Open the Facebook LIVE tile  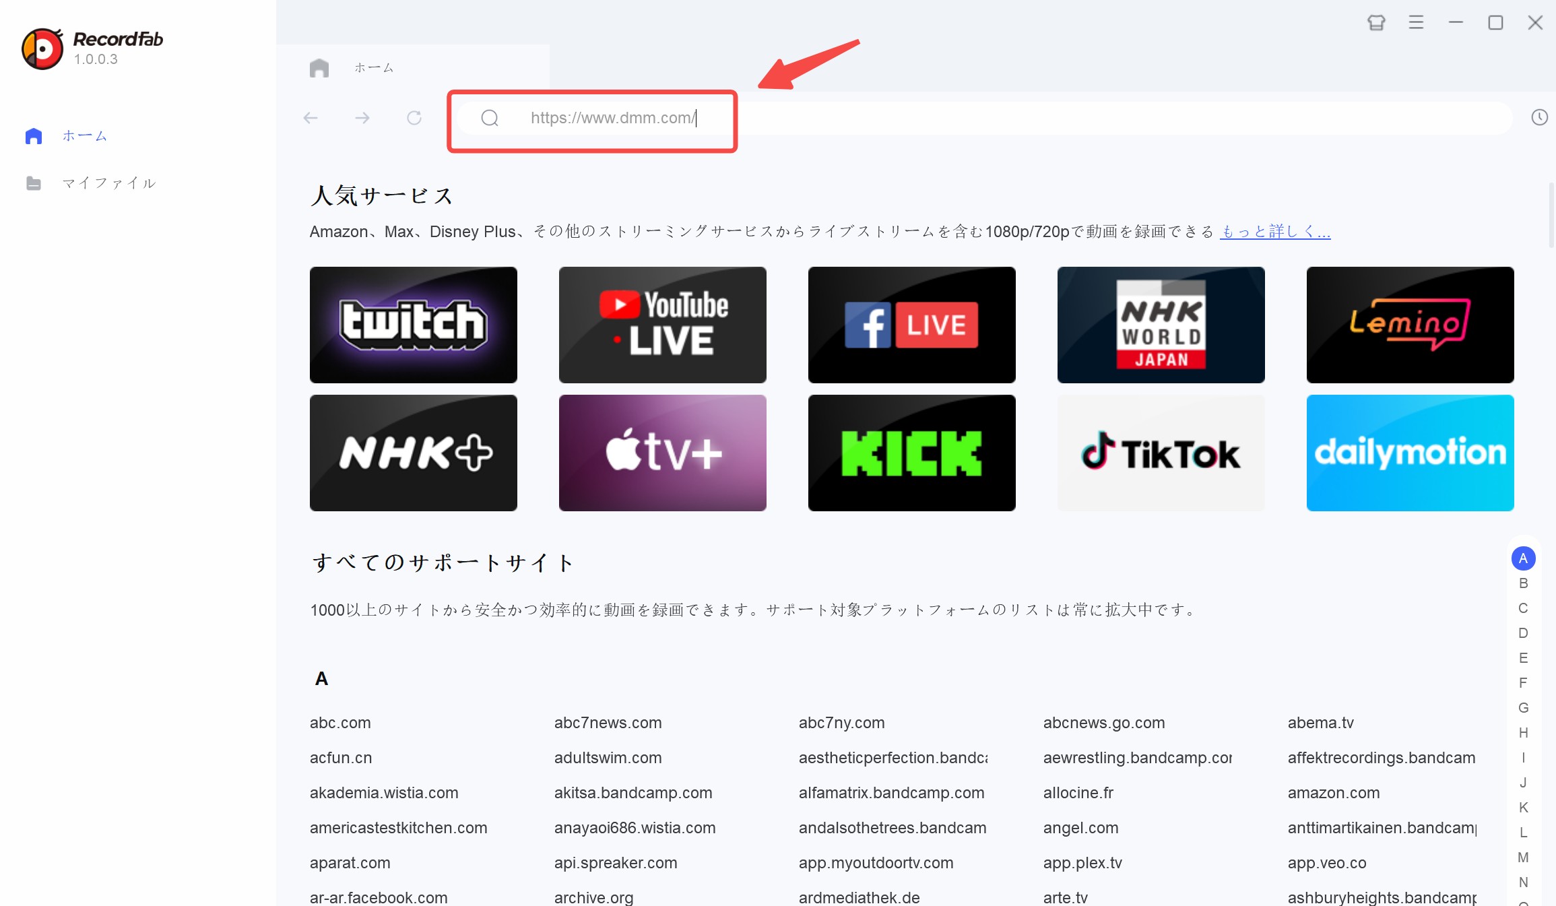tap(912, 325)
